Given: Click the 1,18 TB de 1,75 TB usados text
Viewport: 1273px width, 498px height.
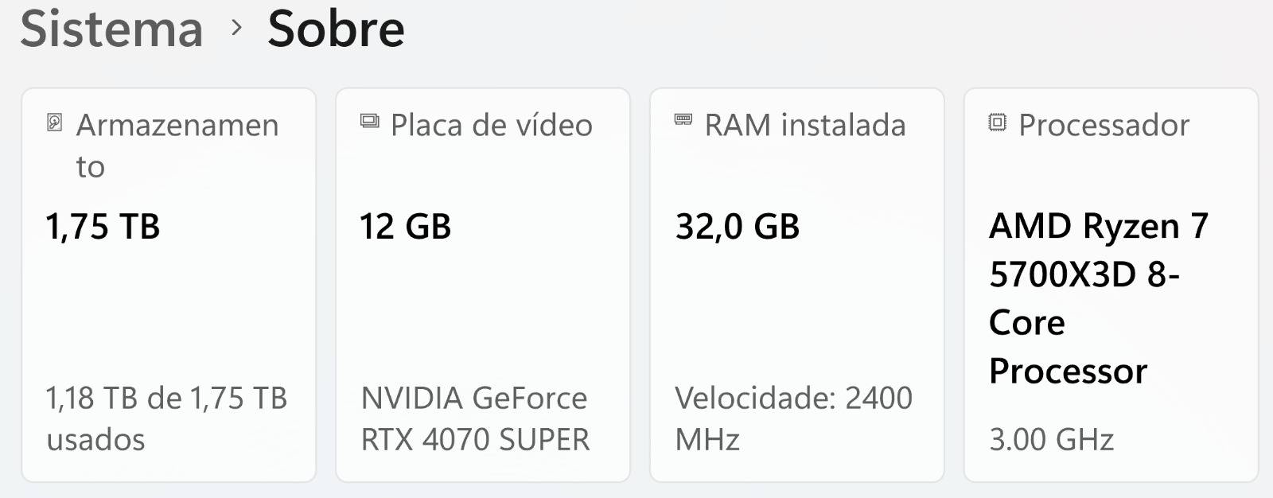Looking at the screenshot, I should (x=166, y=418).
